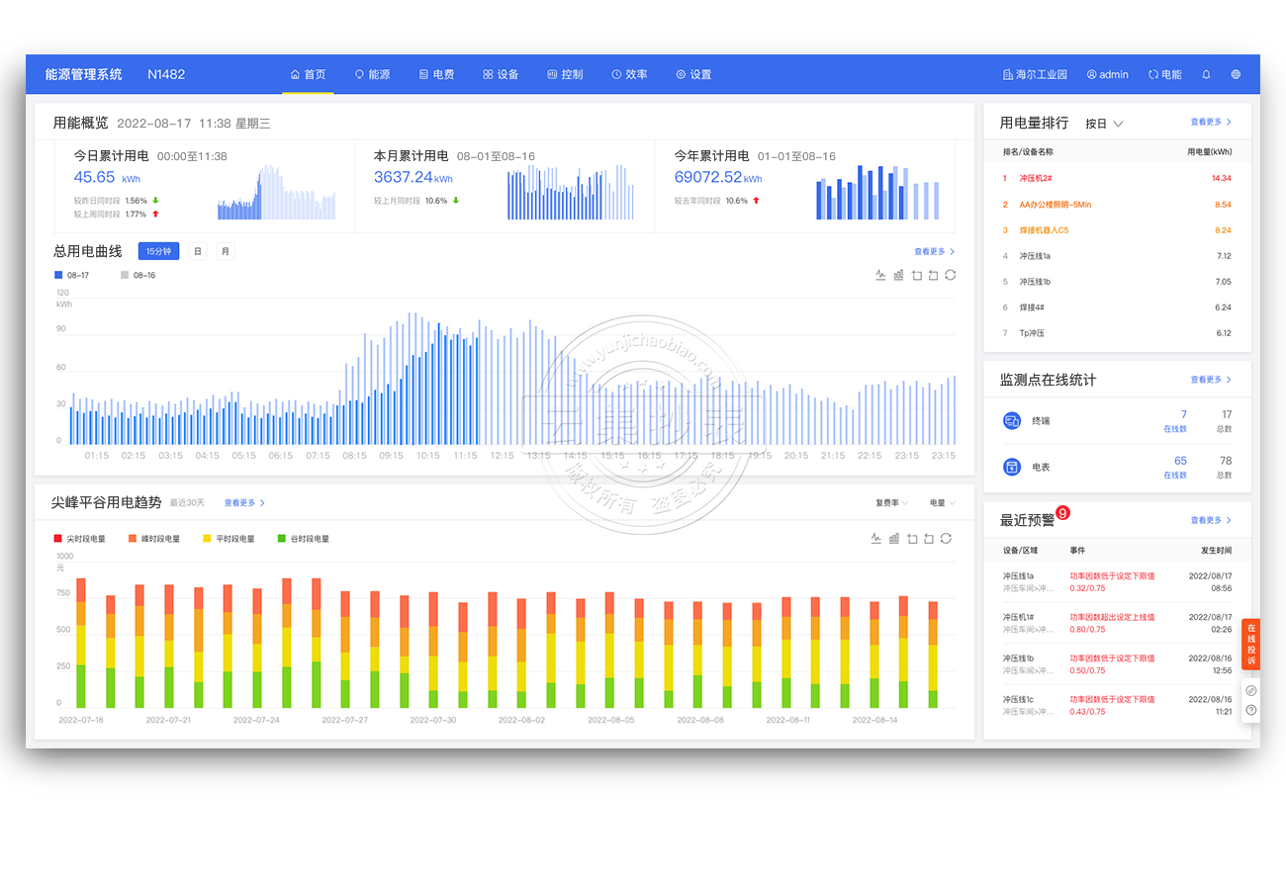Click the help question mark icon

click(x=1251, y=709)
